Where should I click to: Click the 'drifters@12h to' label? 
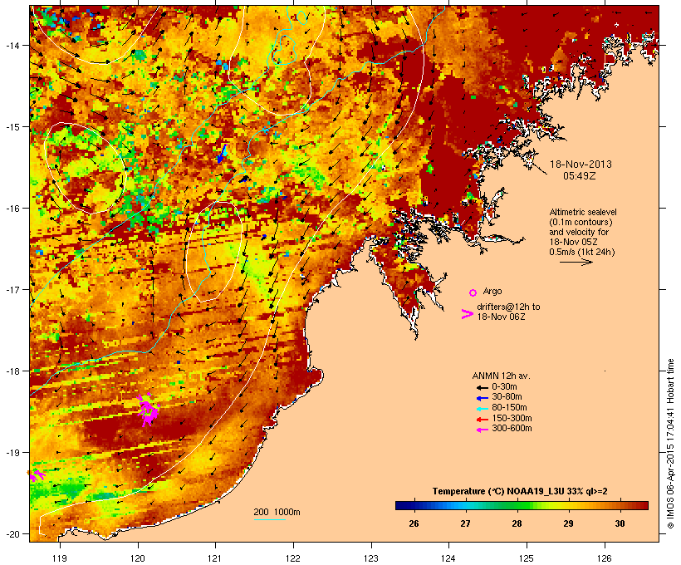coord(508,307)
